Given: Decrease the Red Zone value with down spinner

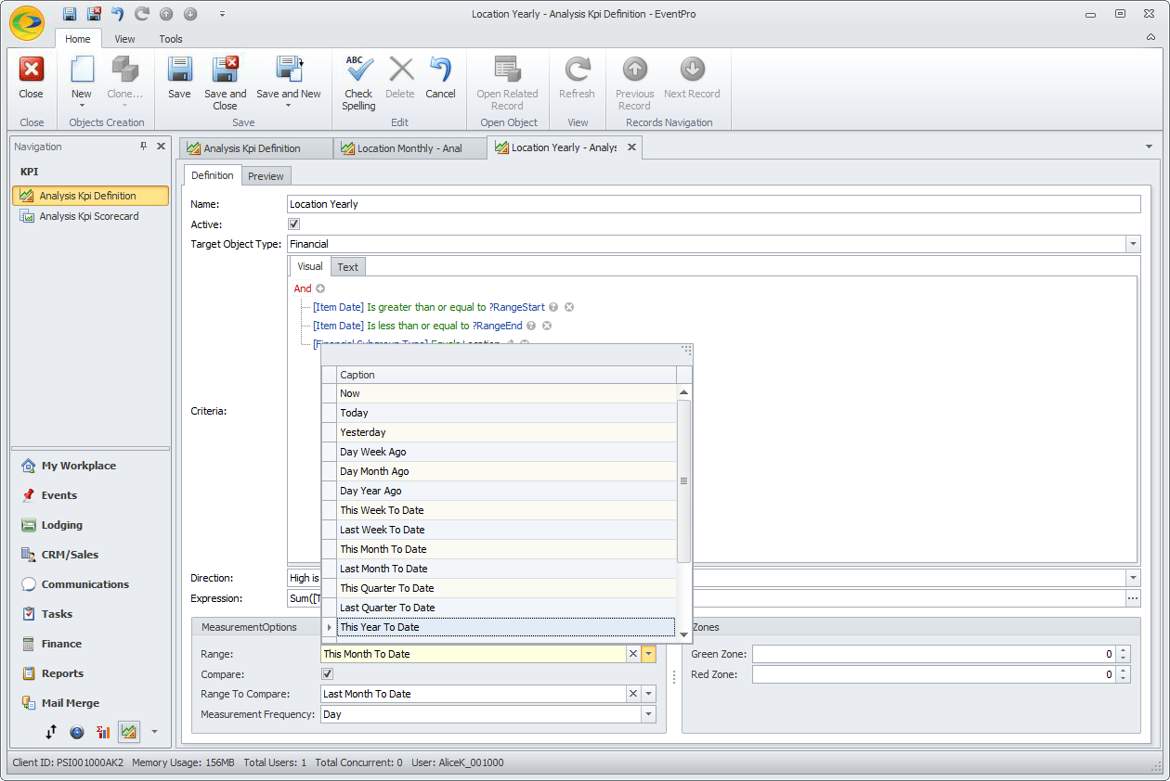Looking at the screenshot, I should (1124, 679).
